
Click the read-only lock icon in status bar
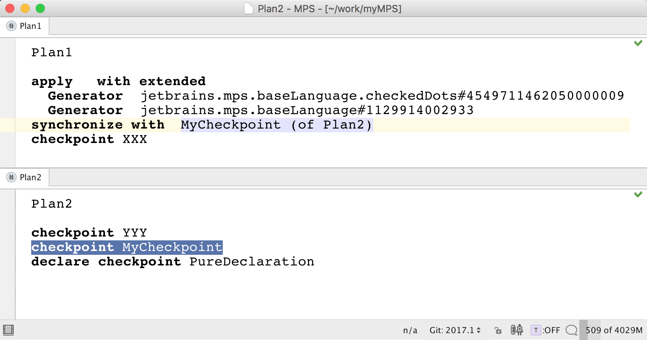pos(498,330)
